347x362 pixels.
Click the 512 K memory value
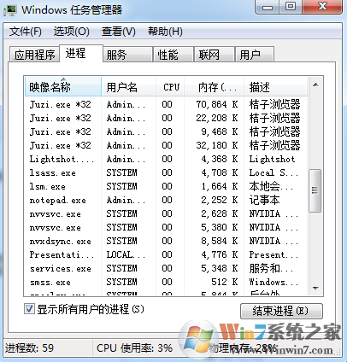[x=225, y=282]
